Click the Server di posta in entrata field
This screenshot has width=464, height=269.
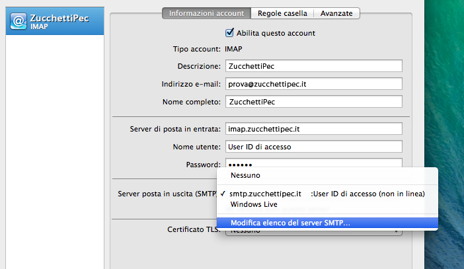[x=314, y=129]
